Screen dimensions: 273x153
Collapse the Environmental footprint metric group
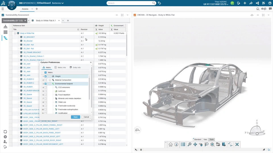tap(50, 84)
